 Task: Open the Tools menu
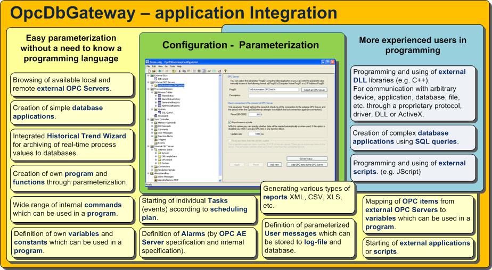173,66
